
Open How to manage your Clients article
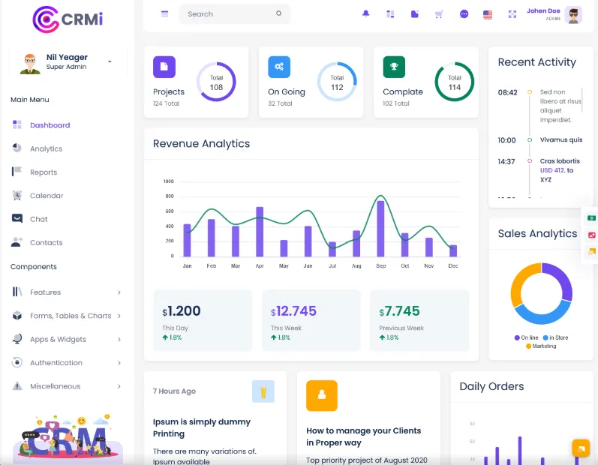click(x=363, y=436)
